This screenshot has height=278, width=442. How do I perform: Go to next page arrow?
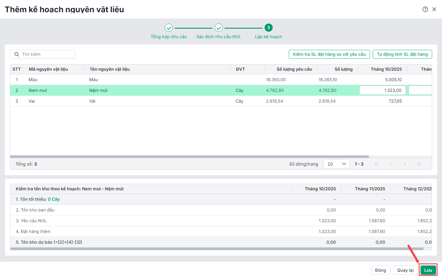pos(405,164)
